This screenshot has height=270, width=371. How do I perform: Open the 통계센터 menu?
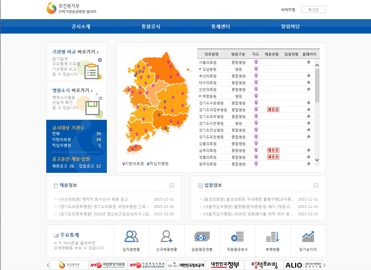(221, 26)
